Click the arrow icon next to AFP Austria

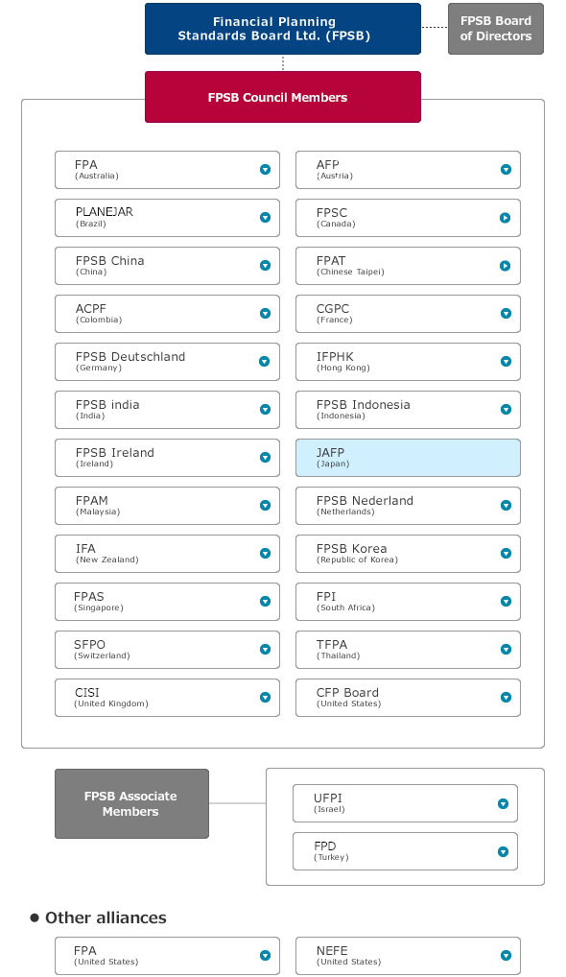[506, 170]
